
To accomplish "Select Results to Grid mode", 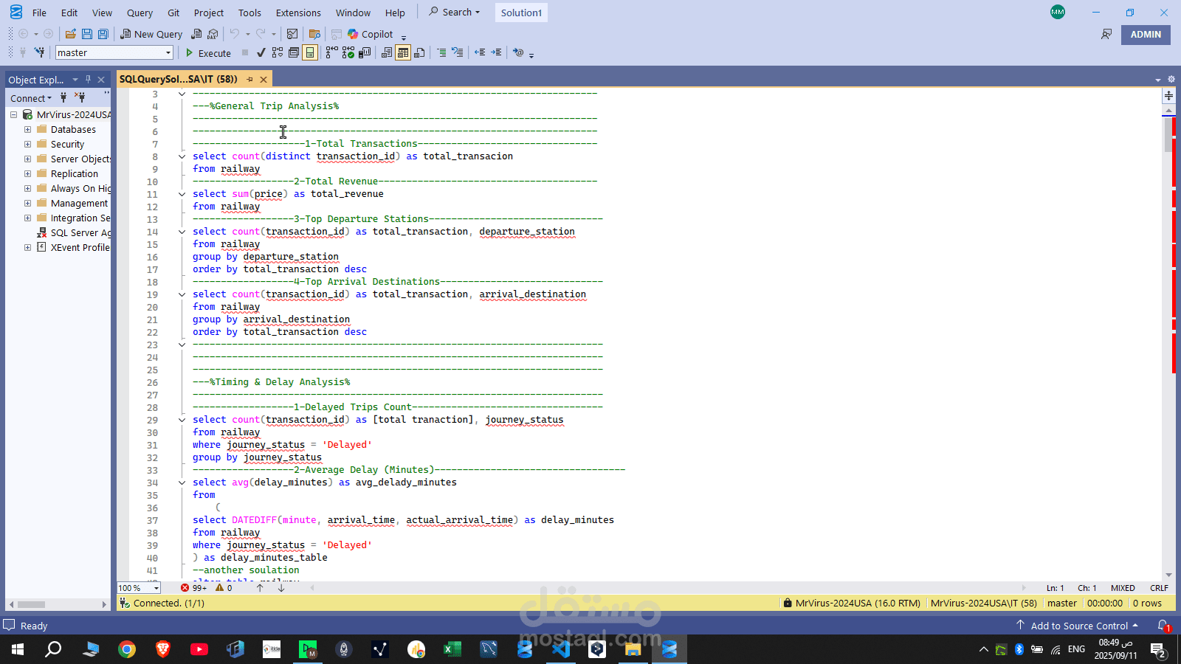I will pyautogui.click(x=403, y=52).
